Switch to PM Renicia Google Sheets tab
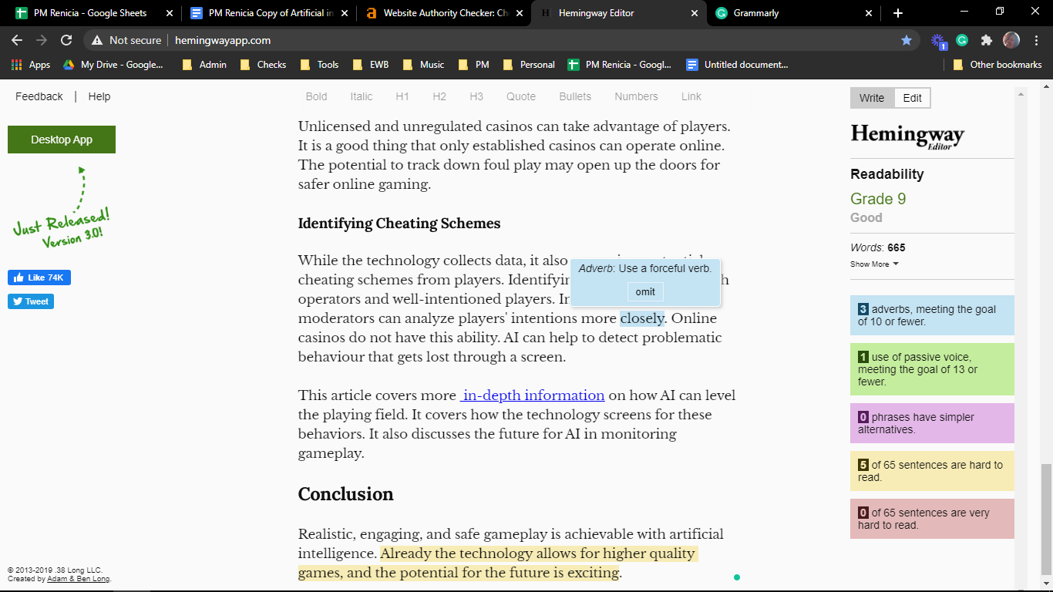Viewport: 1053px width, 592px height. (x=89, y=13)
